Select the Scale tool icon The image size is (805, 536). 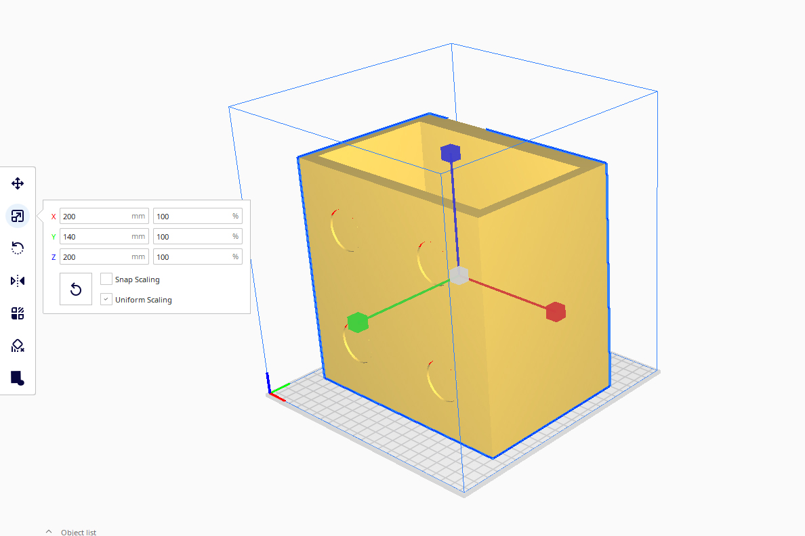click(x=18, y=216)
